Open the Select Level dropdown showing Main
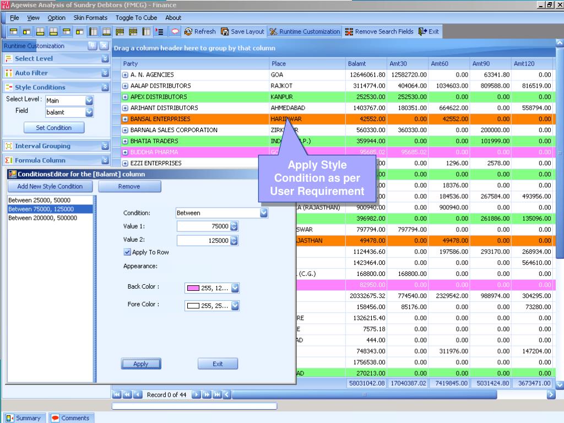Image resolution: width=564 pixels, height=423 pixels. coord(89,101)
